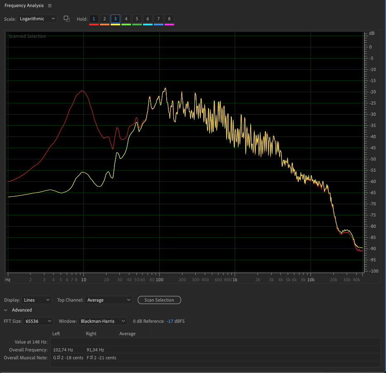Click the F#2 -21 cents note value
This screenshot has width=386, height=373.
(x=102, y=358)
